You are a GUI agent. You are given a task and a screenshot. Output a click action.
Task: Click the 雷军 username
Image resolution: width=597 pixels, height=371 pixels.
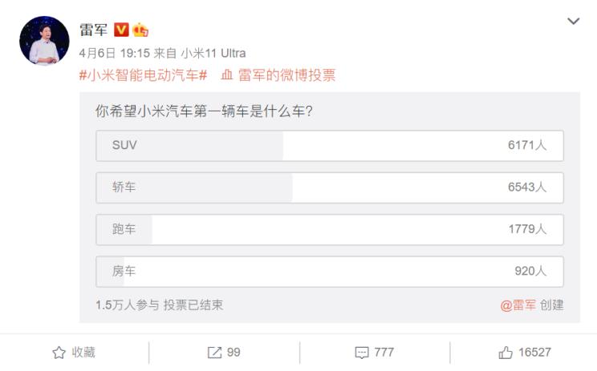point(93,30)
